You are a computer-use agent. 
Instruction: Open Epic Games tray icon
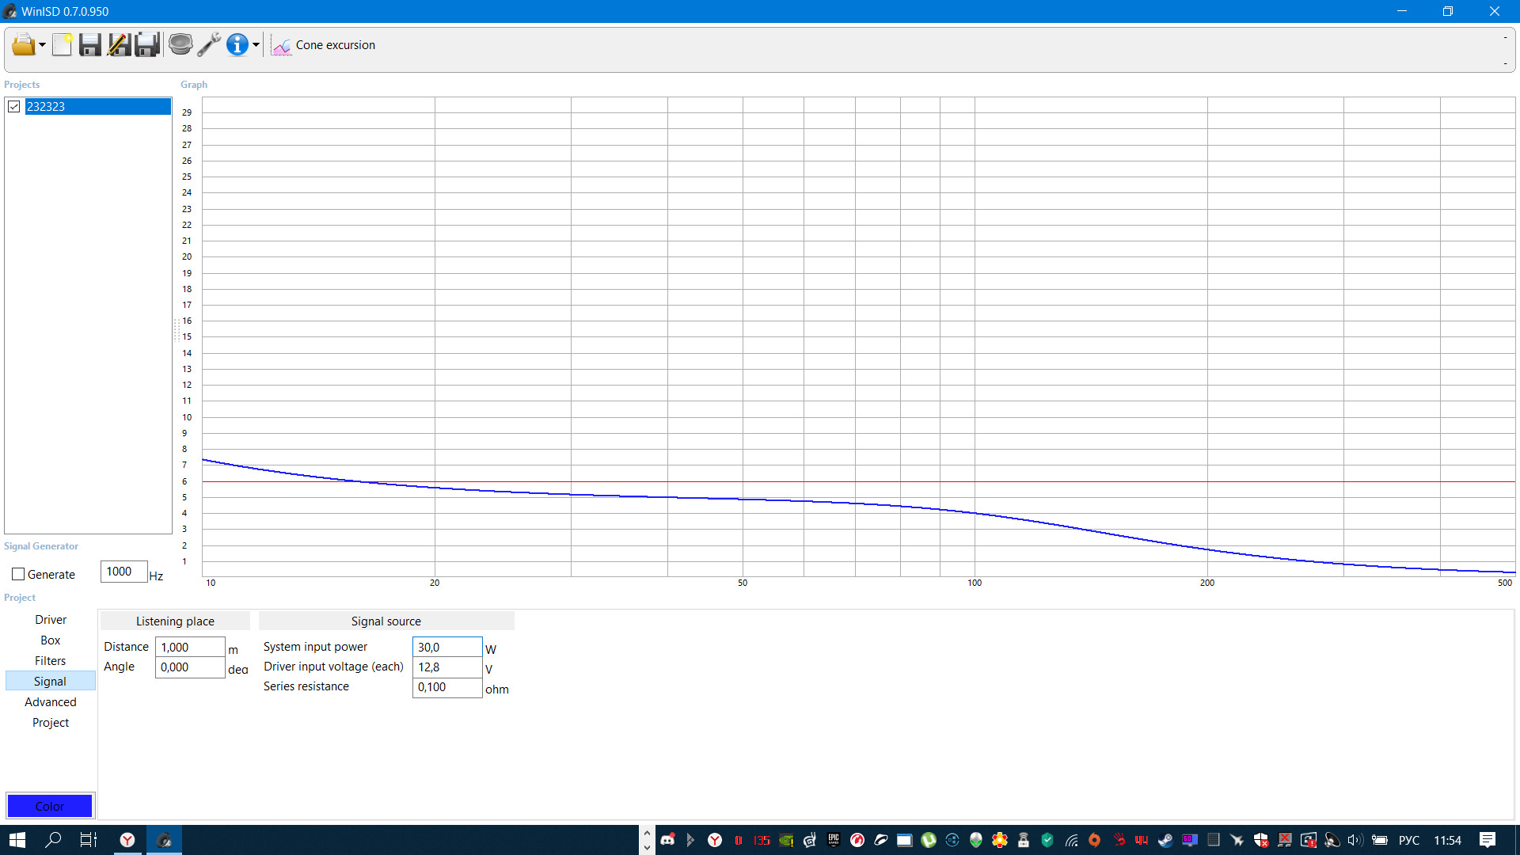(834, 840)
